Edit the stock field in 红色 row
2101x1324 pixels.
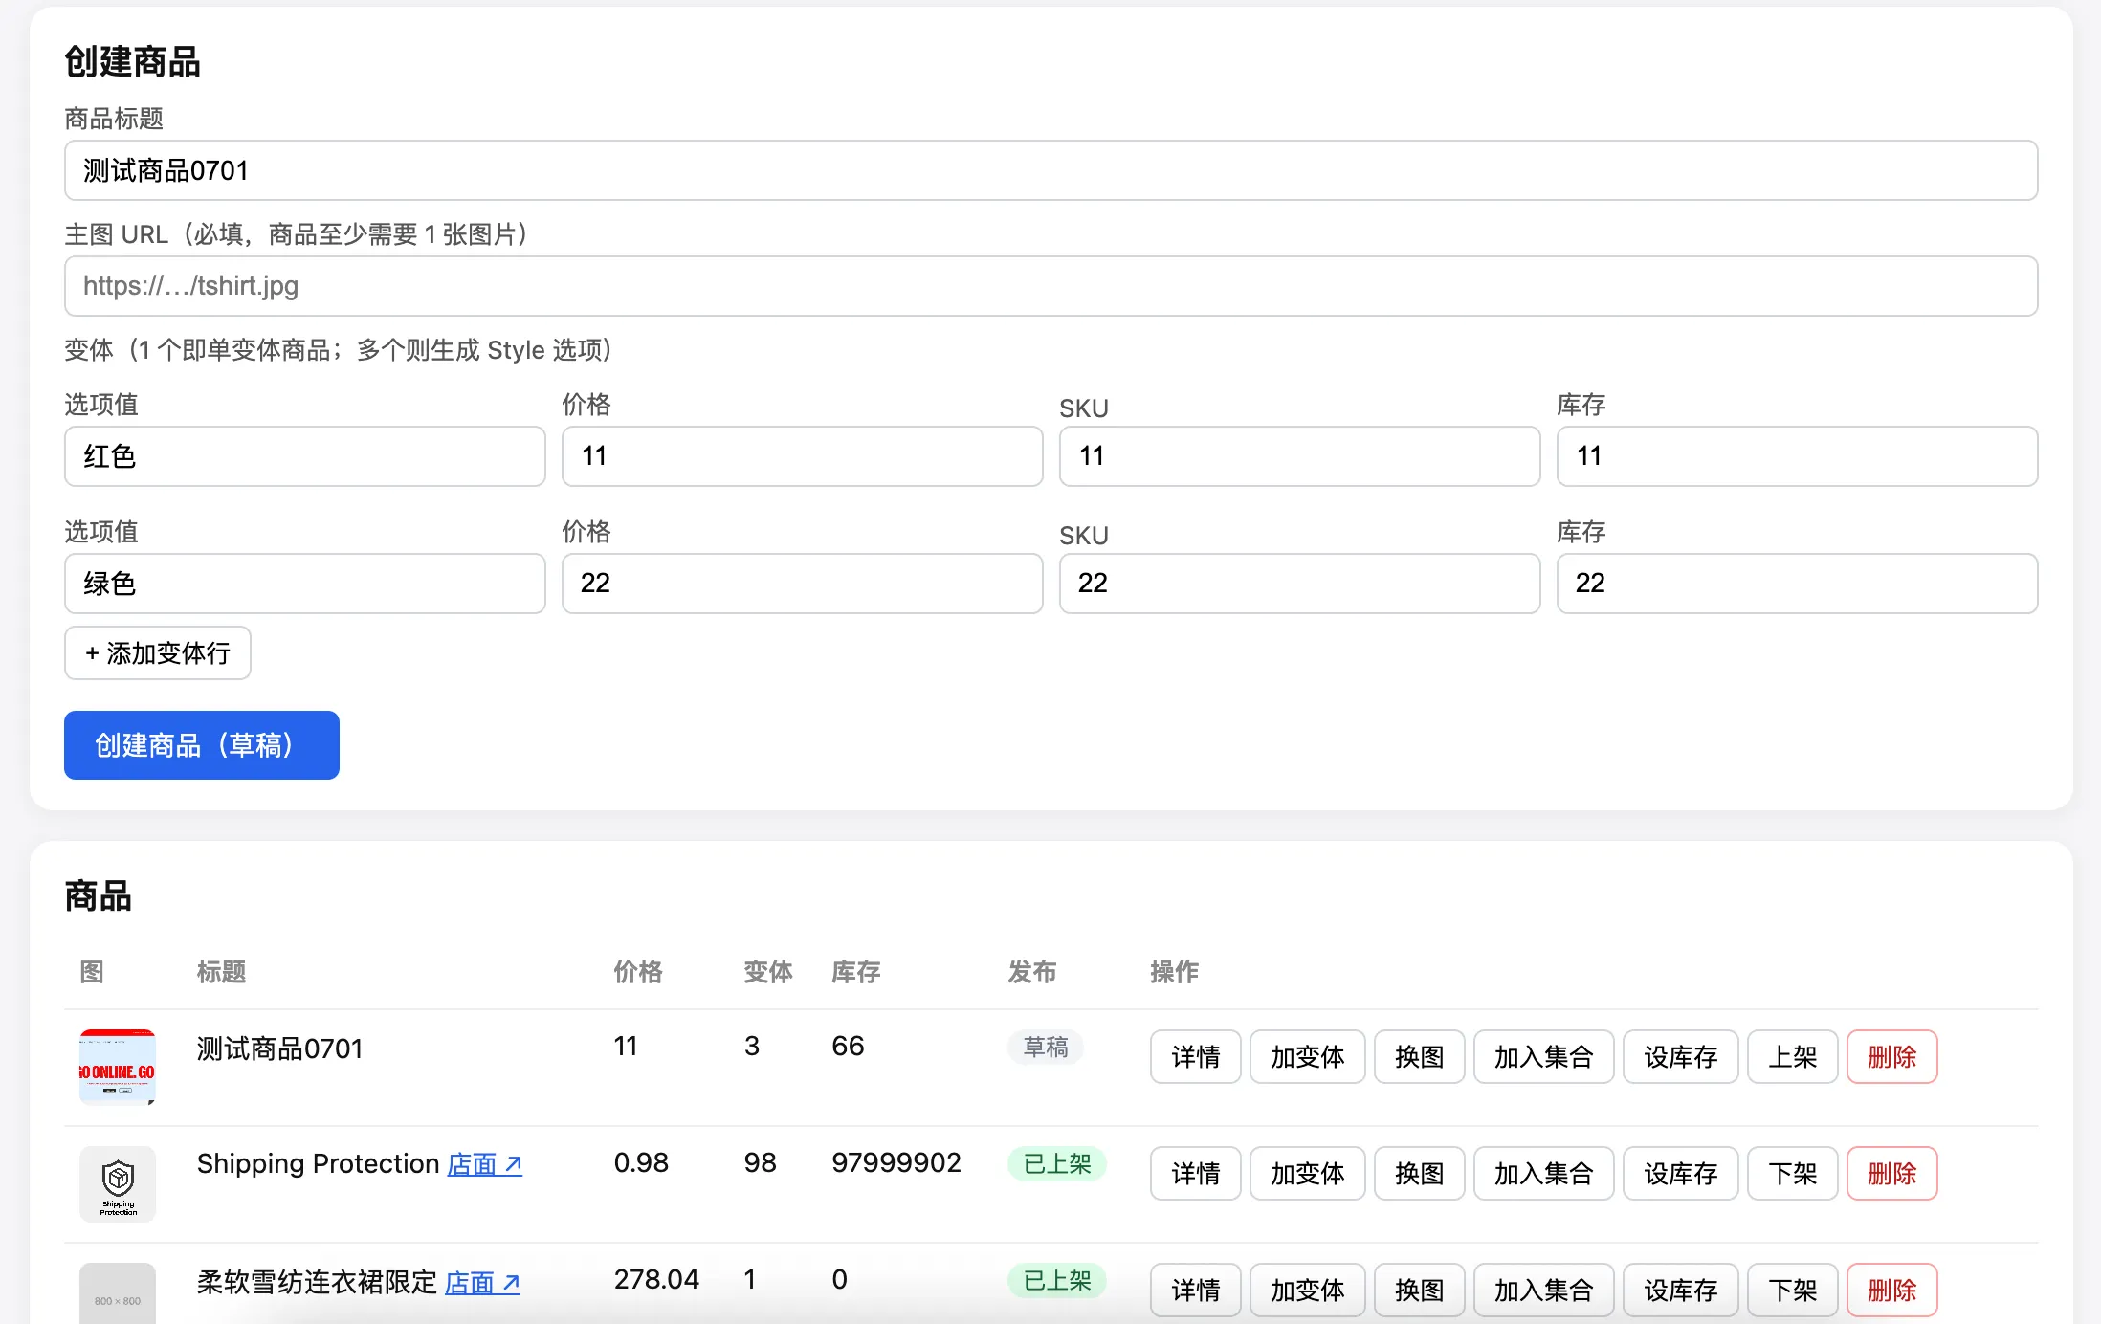tap(1797, 456)
